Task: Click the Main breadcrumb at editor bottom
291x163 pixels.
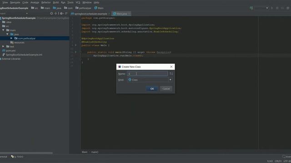Action: coord(85,152)
